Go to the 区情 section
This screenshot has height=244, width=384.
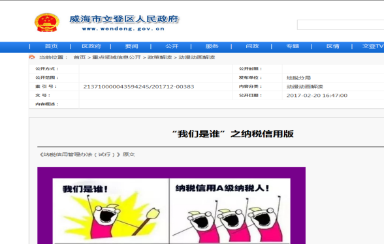(333, 46)
